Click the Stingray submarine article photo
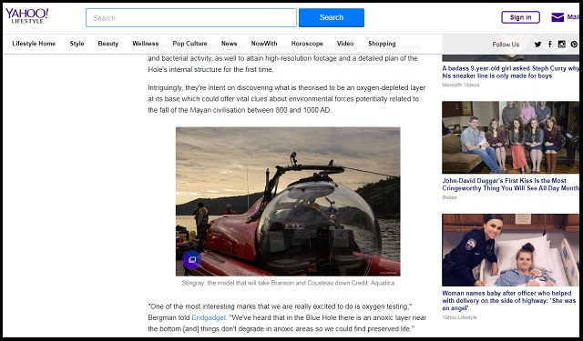Screen dimensions: 583x341 288,202
